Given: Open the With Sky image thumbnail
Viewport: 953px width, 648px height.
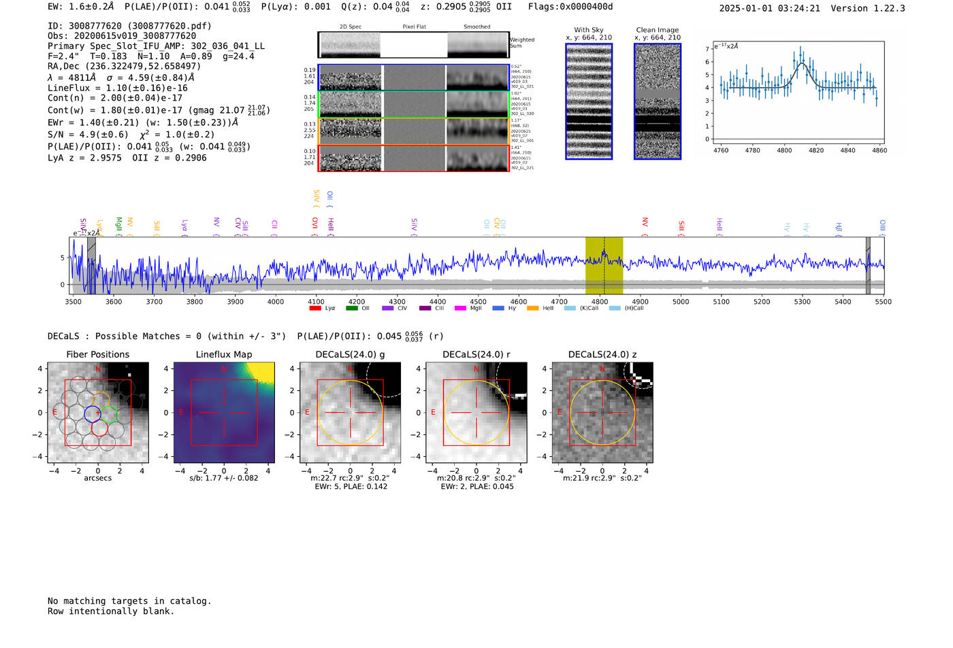Looking at the screenshot, I should click(589, 102).
